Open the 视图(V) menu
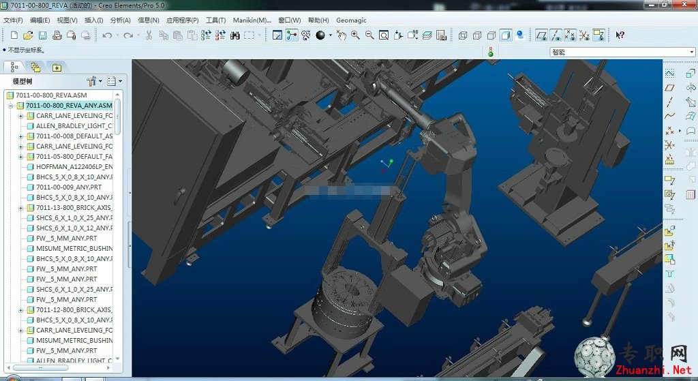698x381 pixels. point(67,20)
